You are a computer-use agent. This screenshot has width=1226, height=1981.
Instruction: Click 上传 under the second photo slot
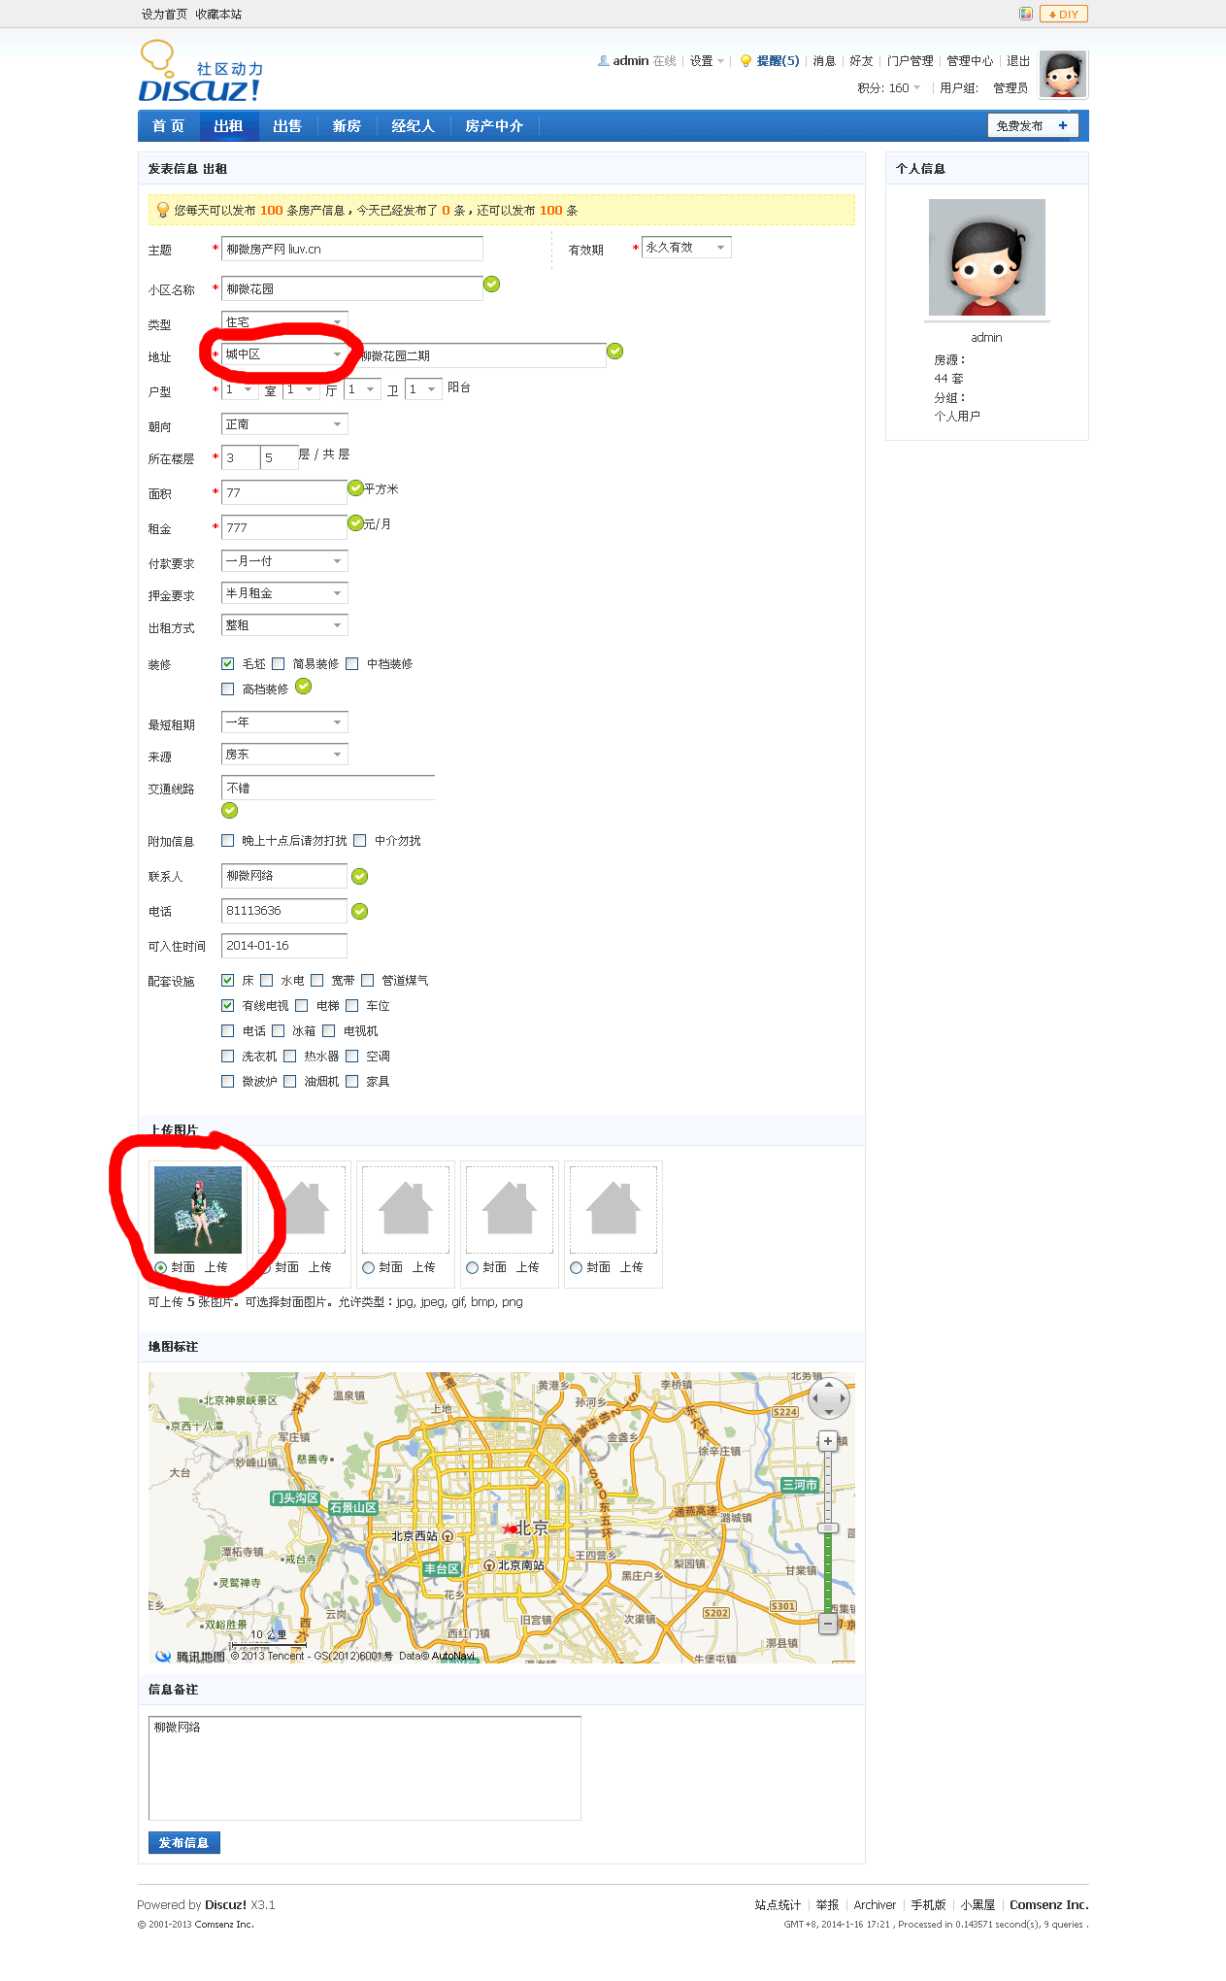319,1268
